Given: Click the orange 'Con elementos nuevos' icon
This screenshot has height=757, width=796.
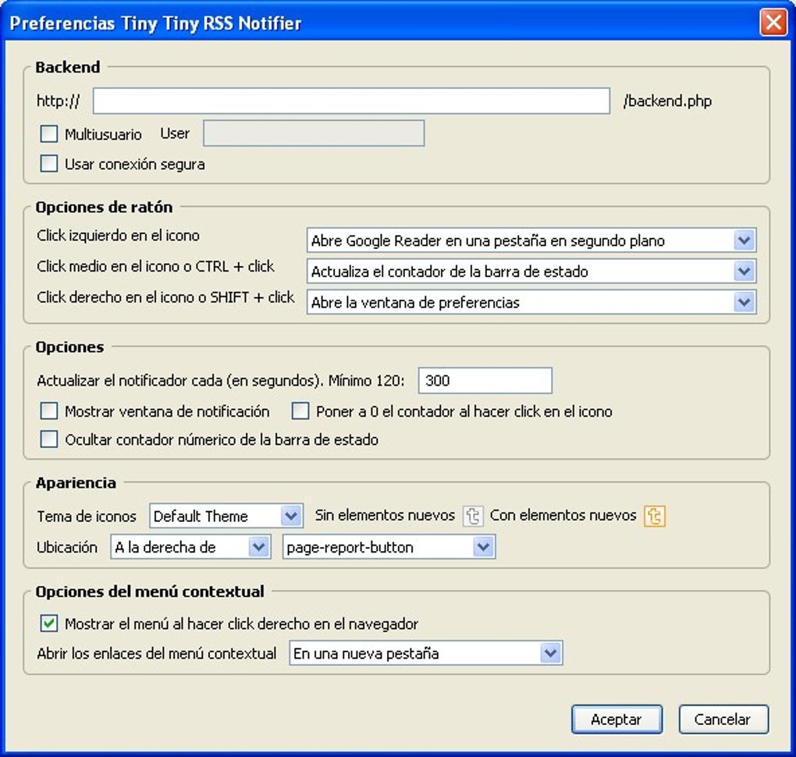Looking at the screenshot, I should pyautogui.click(x=653, y=516).
